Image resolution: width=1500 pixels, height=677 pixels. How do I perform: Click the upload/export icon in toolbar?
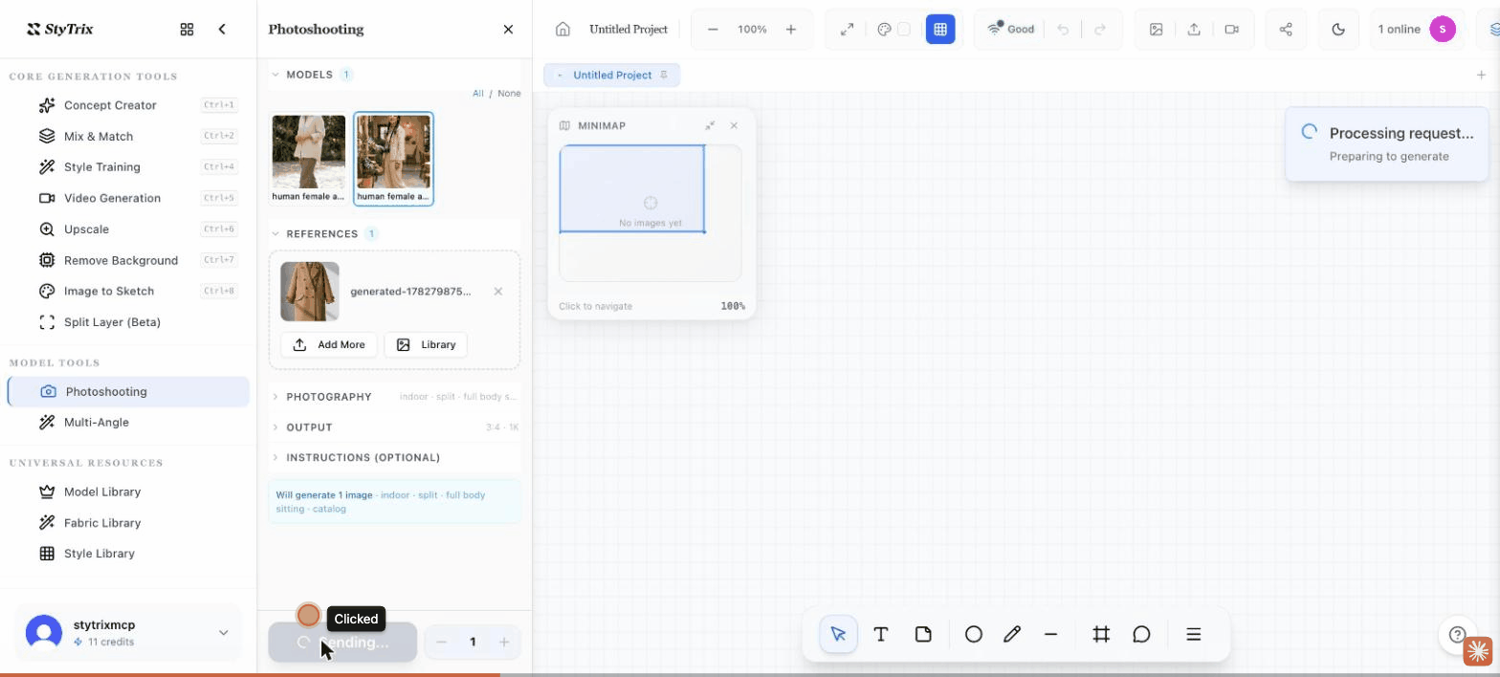point(1194,29)
